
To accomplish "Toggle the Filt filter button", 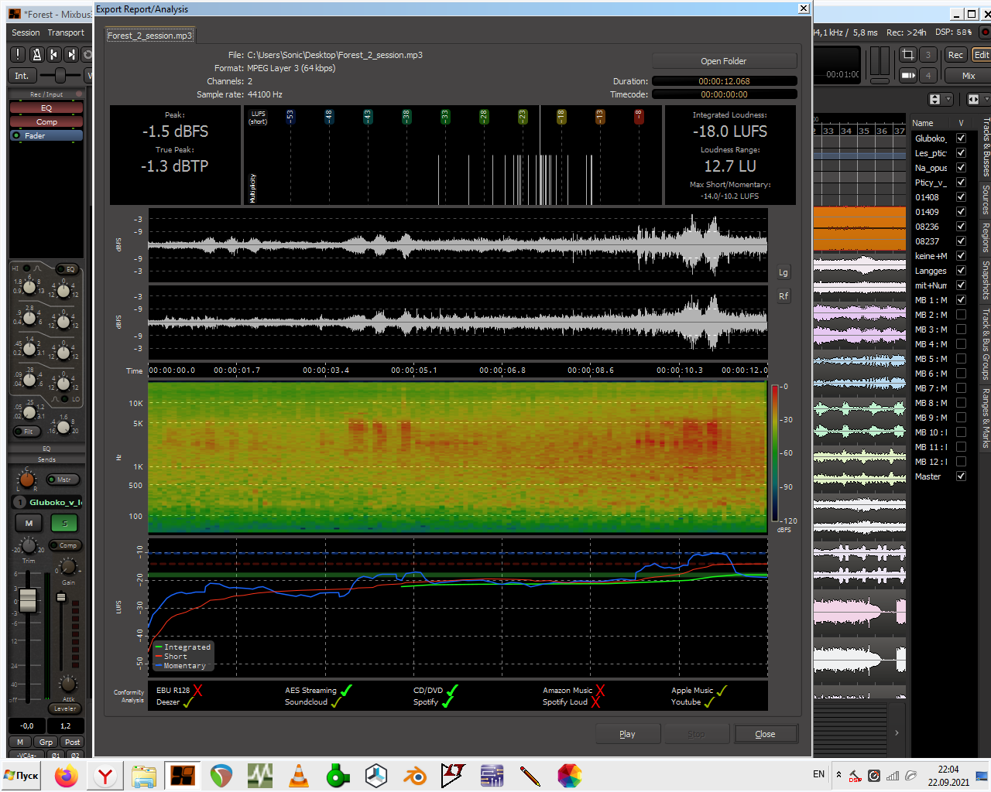I will pyautogui.click(x=26, y=432).
